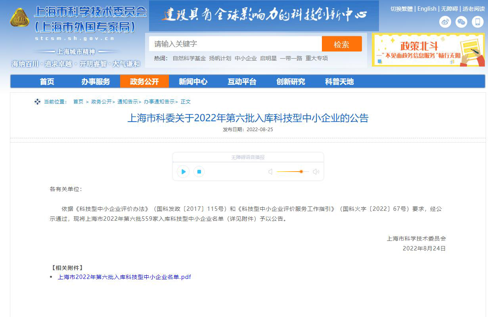Share page via the Weibo icon

[x=445, y=22]
